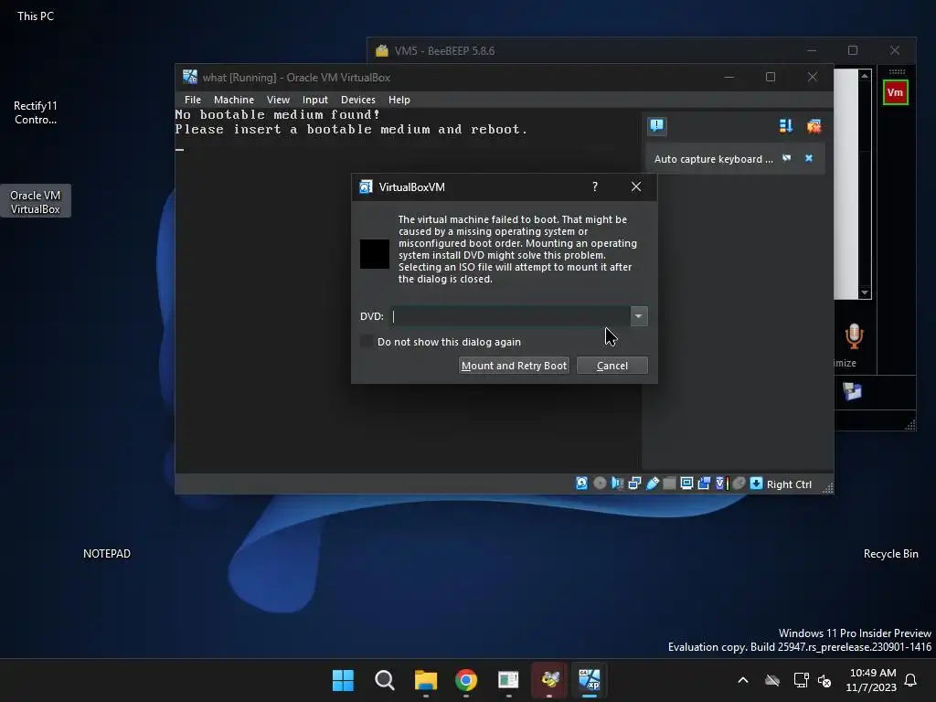Click the BeeBEEP taskbar icon

click(549, 680)
